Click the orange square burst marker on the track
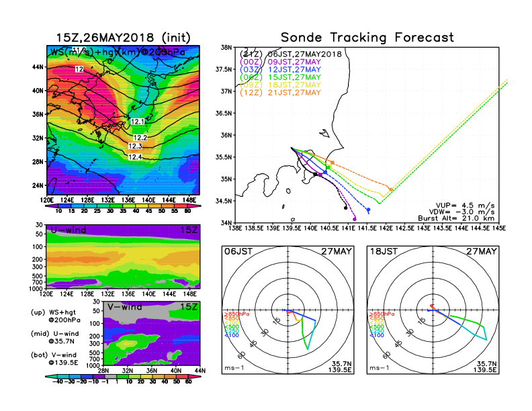 tap(332, 163)
